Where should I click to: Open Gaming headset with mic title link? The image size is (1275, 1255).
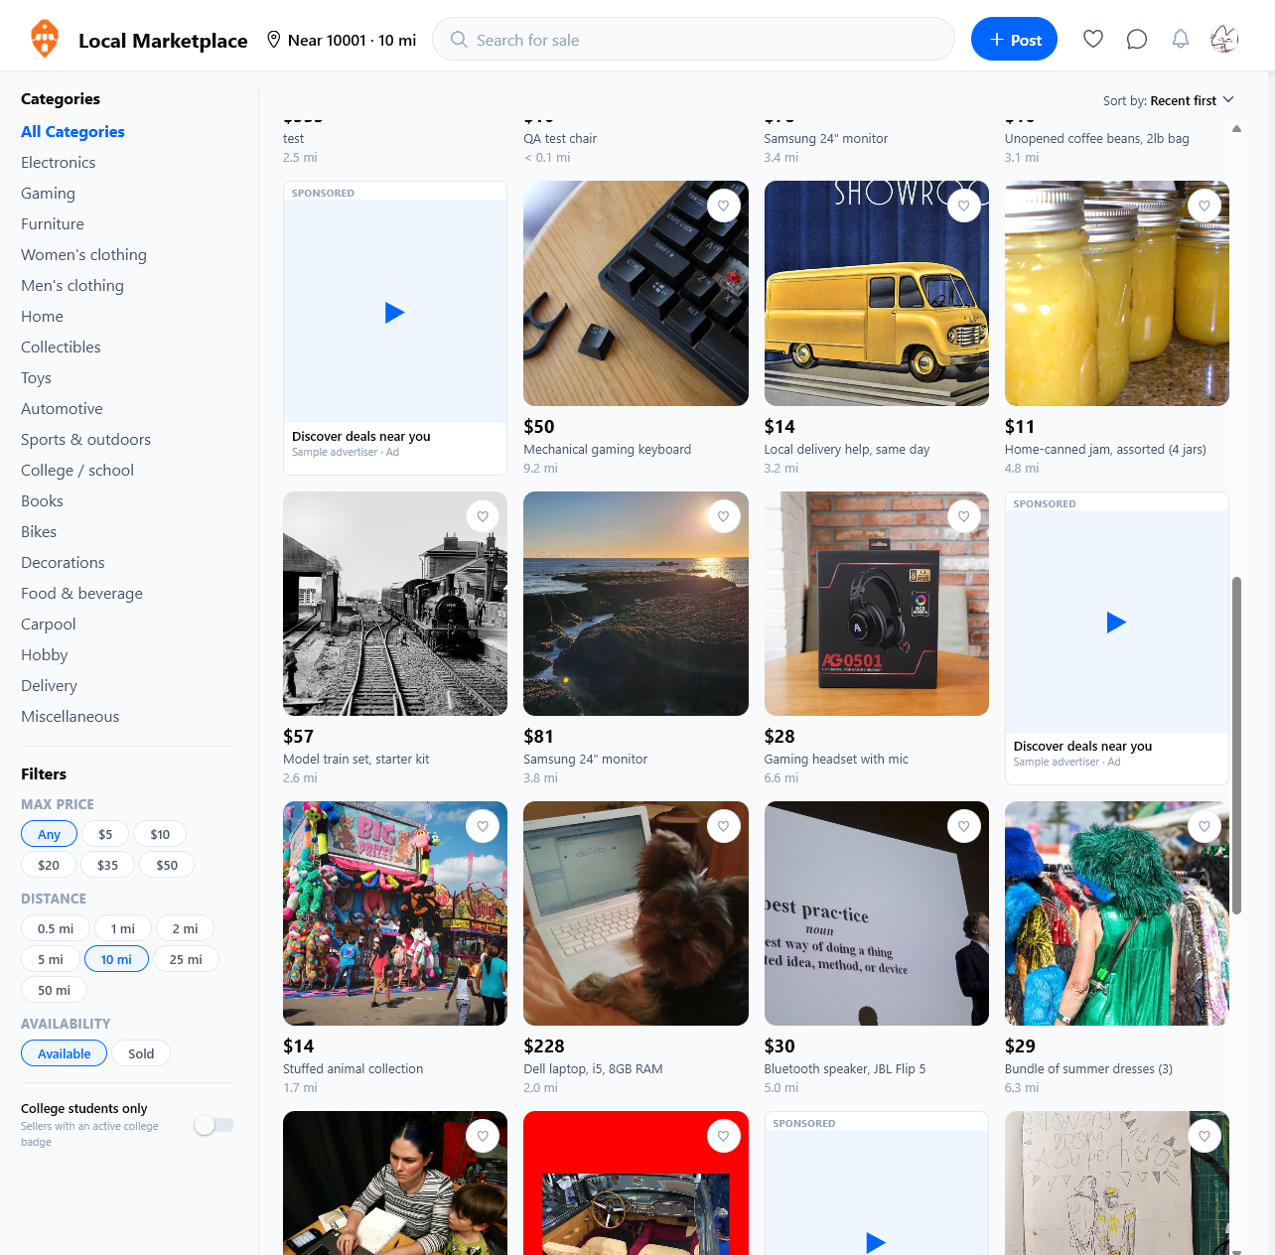[x=836, y=759]
